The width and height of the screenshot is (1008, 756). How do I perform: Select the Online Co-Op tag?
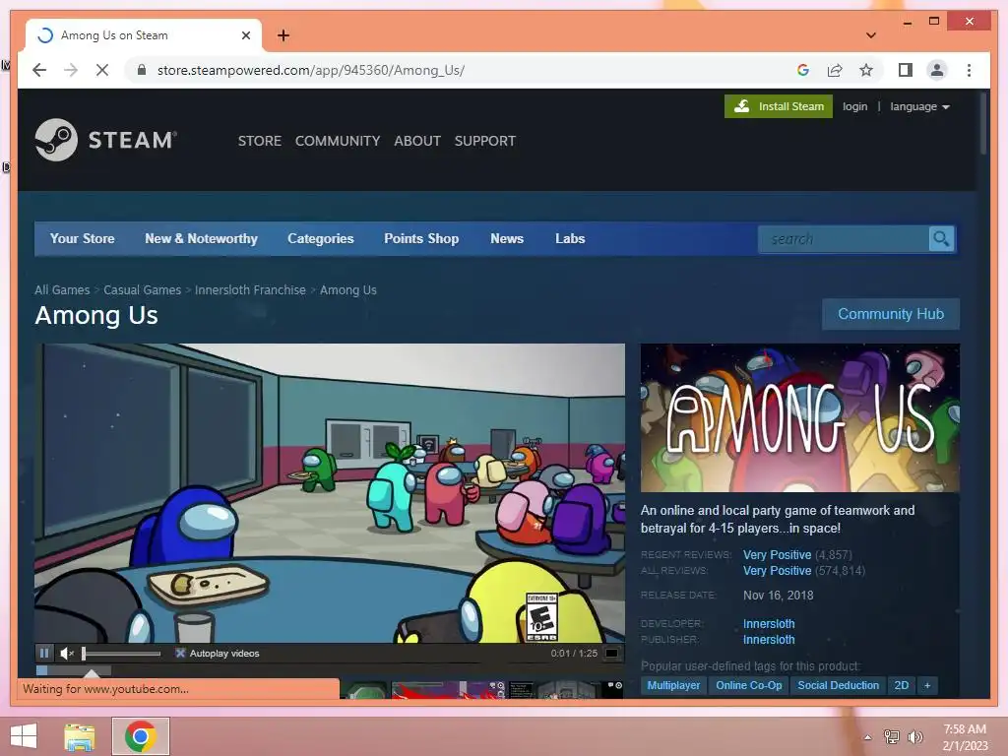point(749,685)
